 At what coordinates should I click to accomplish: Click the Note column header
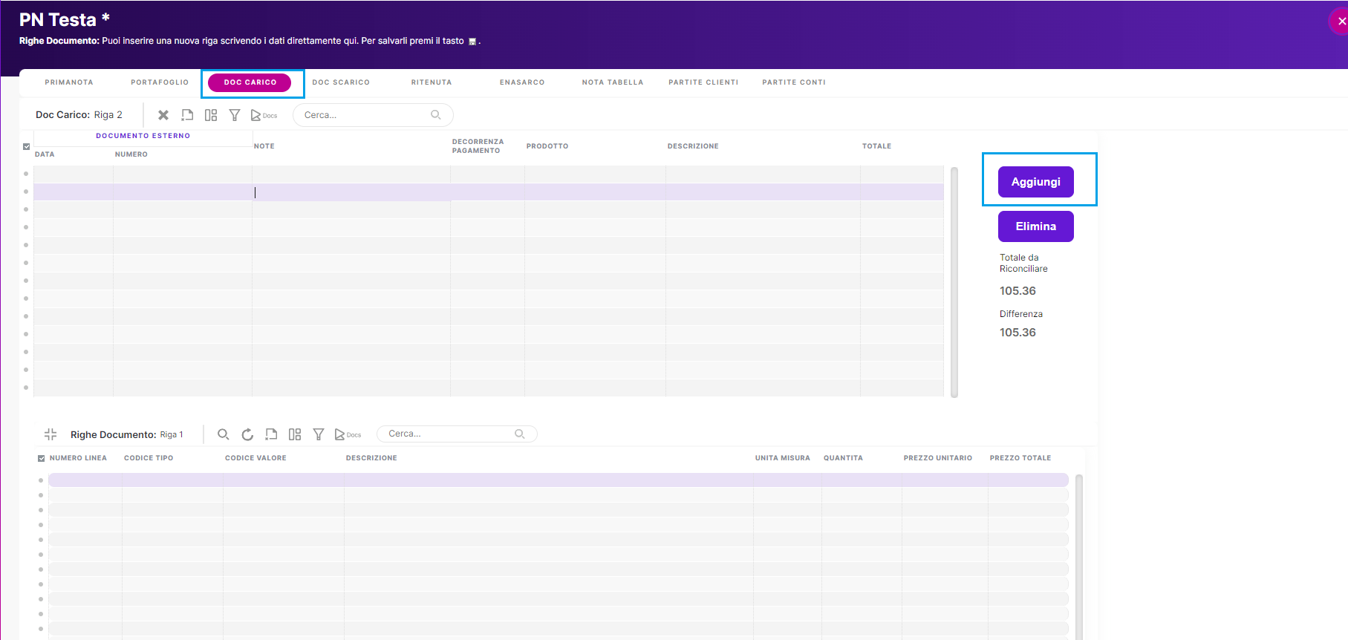(x=264, y=146)
